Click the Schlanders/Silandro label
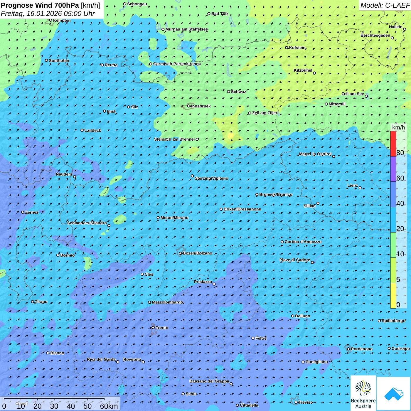Screen dimensions: 411x411 (x=87, y=223)
